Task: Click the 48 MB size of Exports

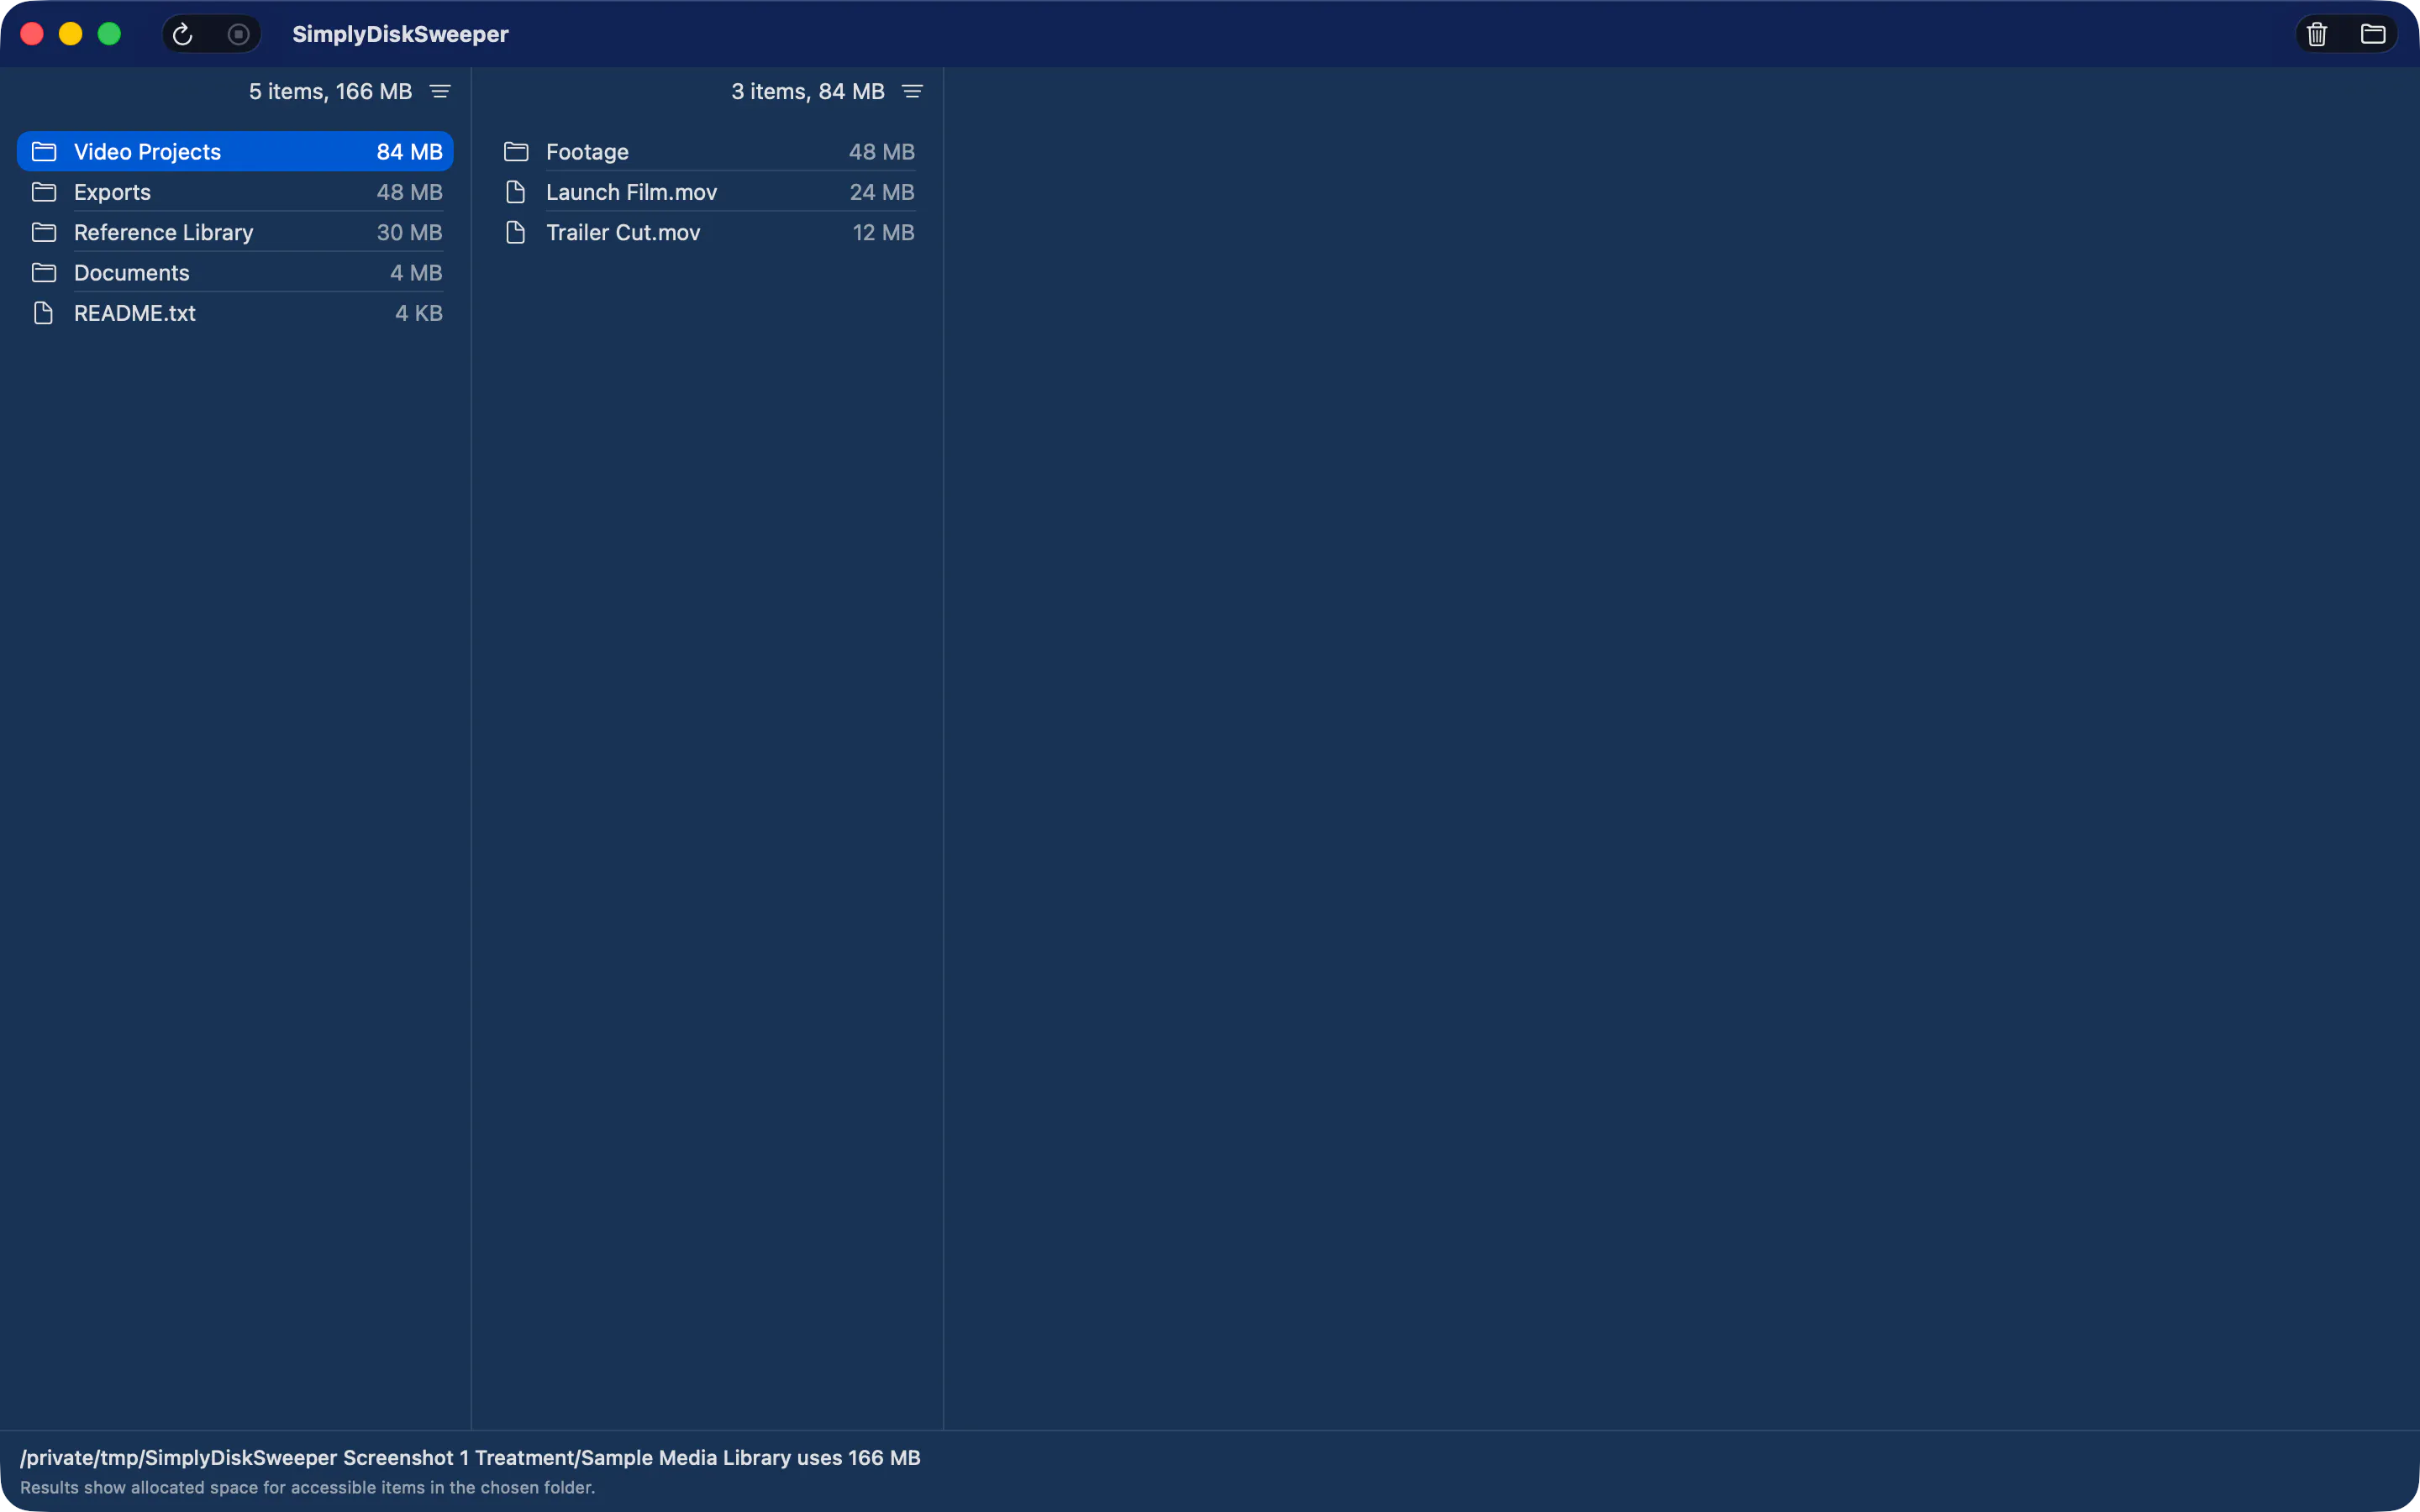Action: [x=409, y=192]
